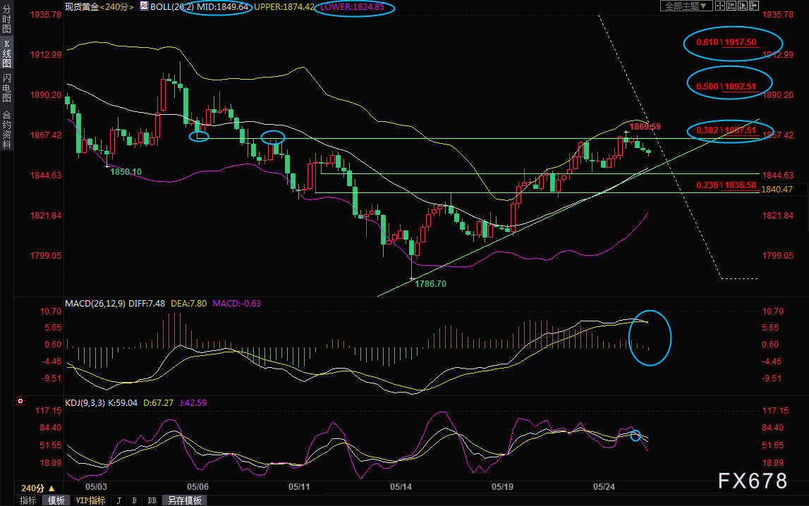This screenshot has height=506, width=809.
Task: Click the expand chart width icon
Action: (754, 6)
